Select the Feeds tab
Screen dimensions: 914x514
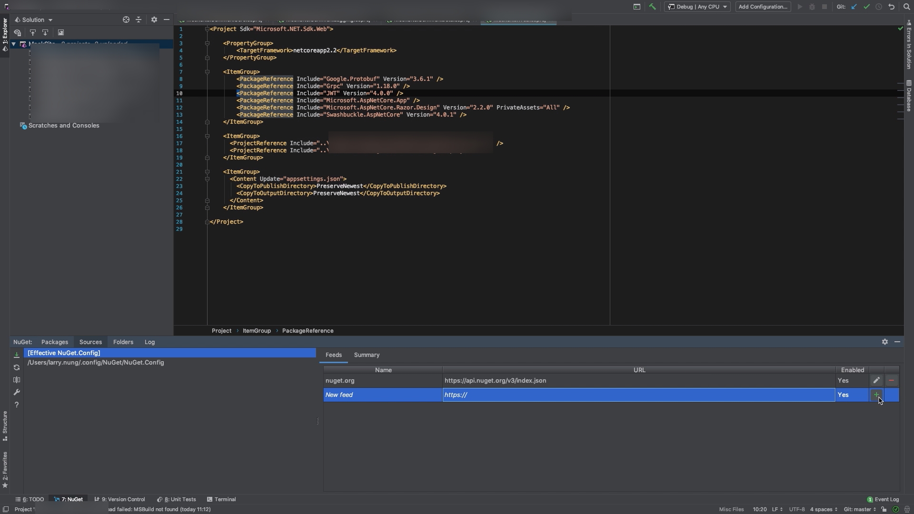pos(333,355)
